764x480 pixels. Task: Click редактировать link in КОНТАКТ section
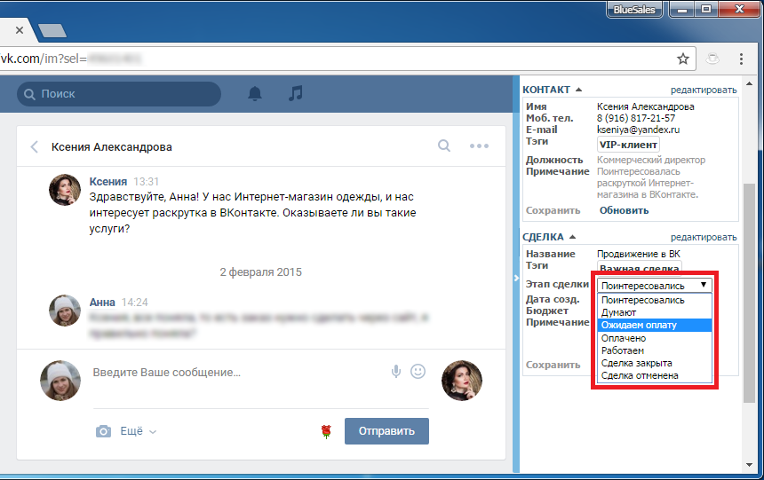click(703, 90)
